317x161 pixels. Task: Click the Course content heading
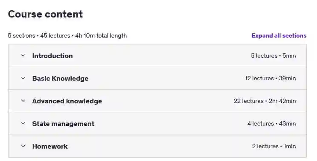coord(45,14)
